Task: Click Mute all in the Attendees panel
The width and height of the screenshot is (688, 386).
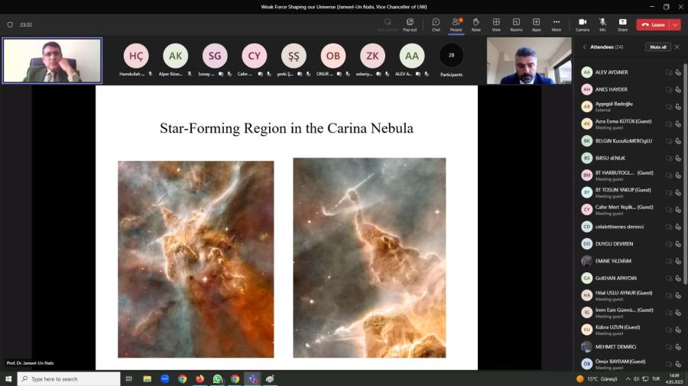Action: tap(657, 47)
